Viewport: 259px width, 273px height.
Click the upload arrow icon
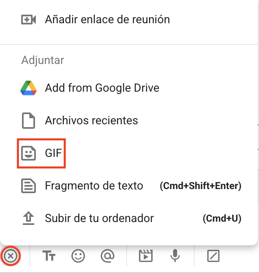pyautogui.click(x=29, y=219)
